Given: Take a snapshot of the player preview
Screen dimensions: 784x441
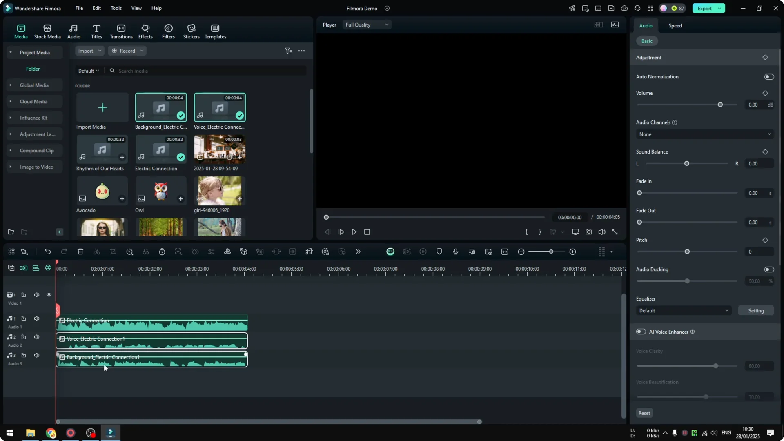Looking at the screenshot, I should [589, 232].
